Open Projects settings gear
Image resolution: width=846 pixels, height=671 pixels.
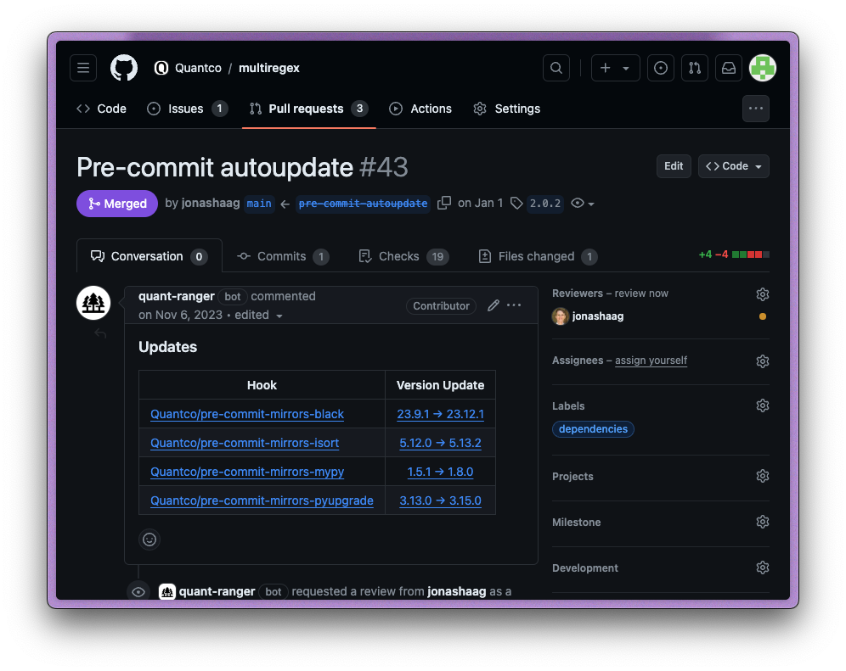click(763, 476)
